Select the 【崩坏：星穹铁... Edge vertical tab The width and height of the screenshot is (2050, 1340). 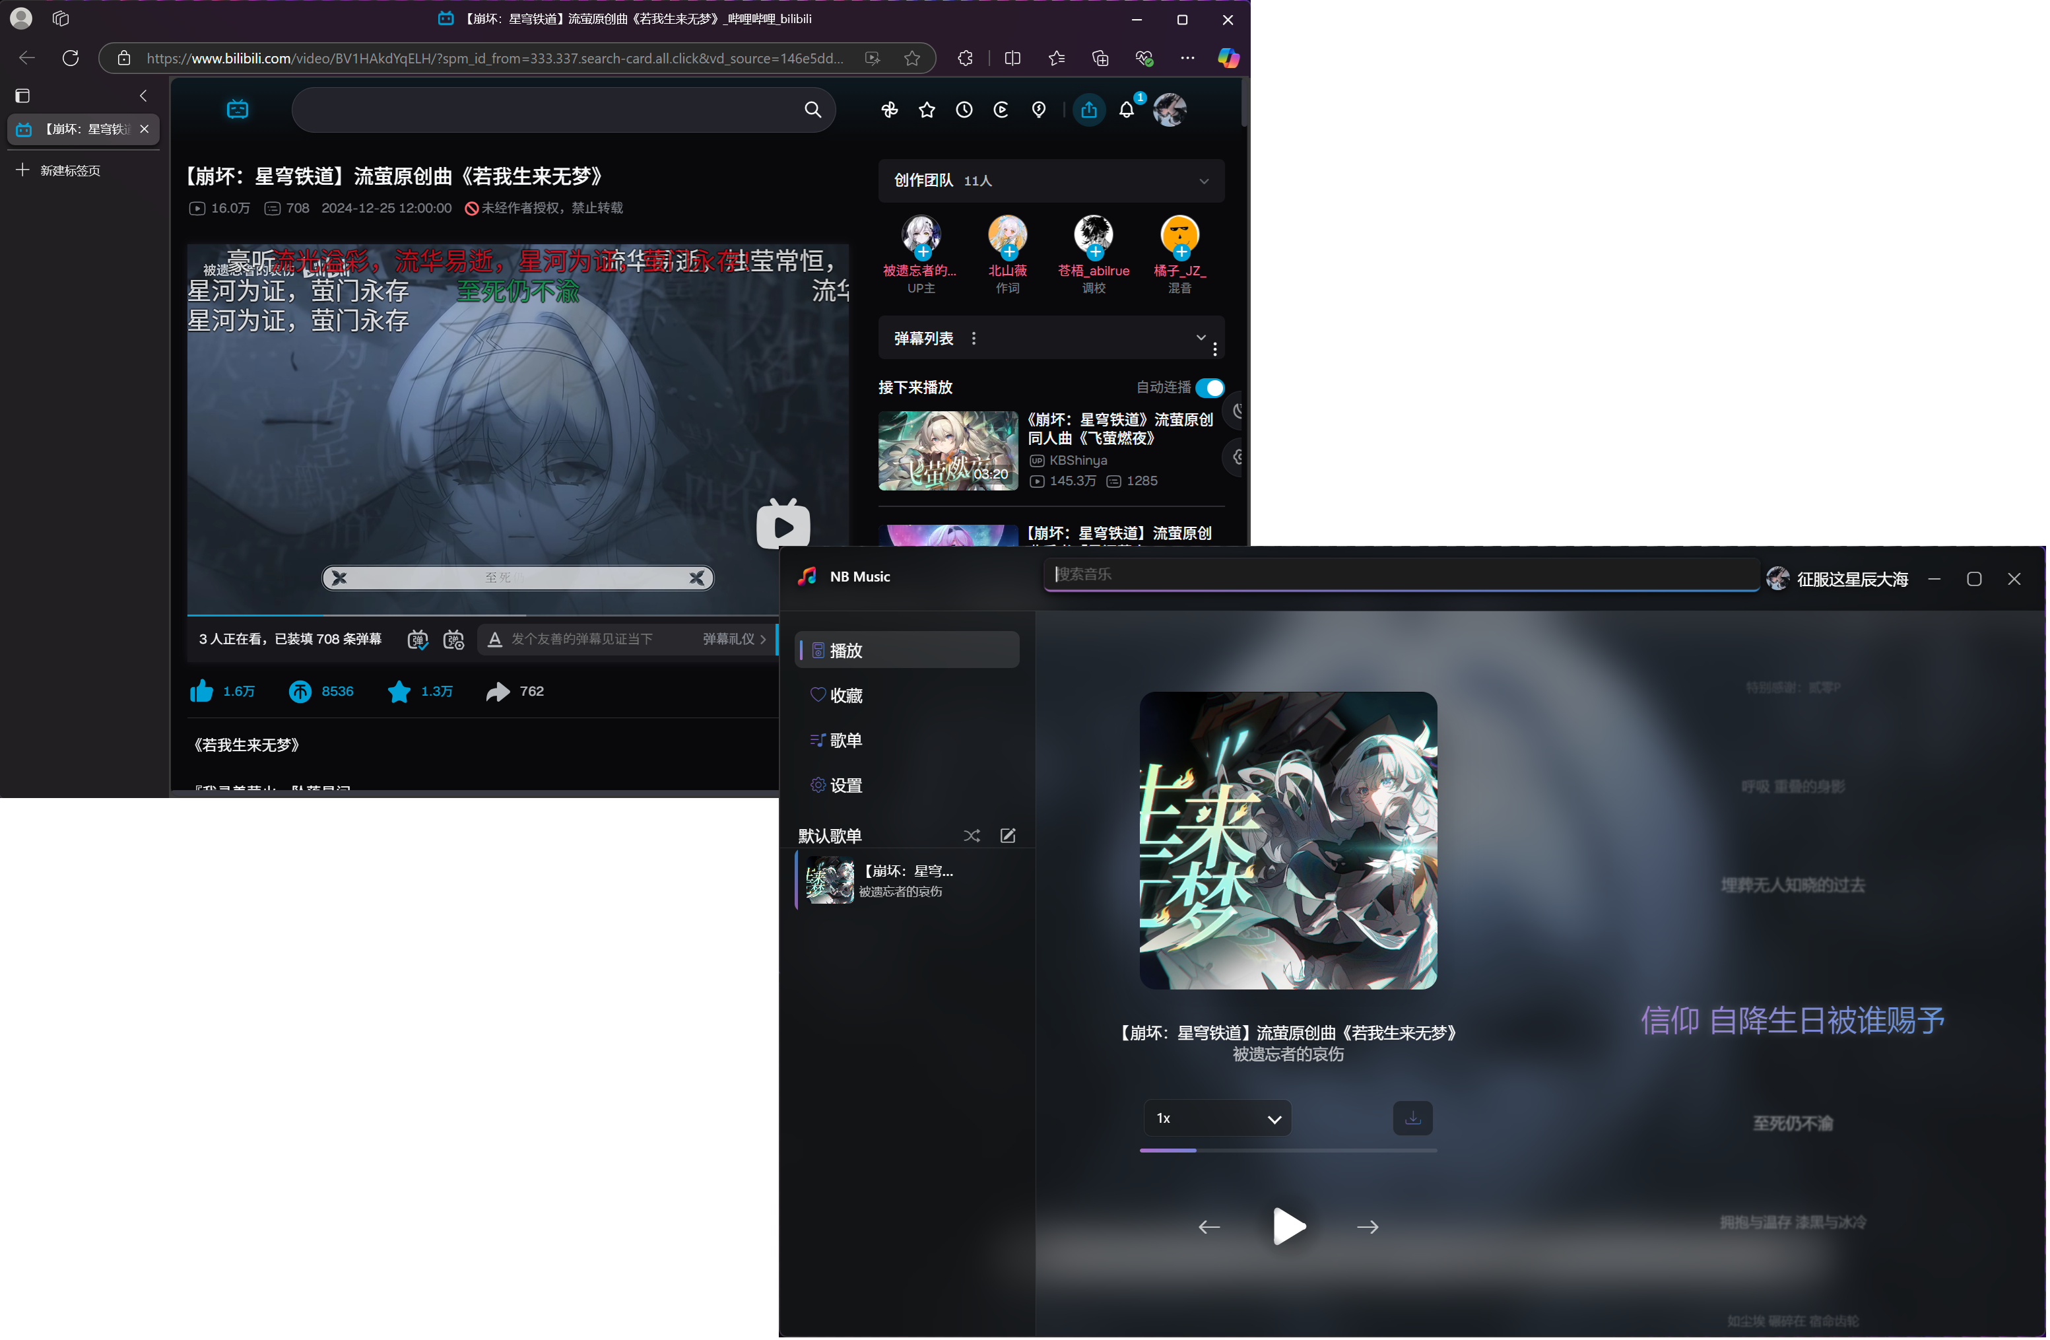[x=83, y=129]
